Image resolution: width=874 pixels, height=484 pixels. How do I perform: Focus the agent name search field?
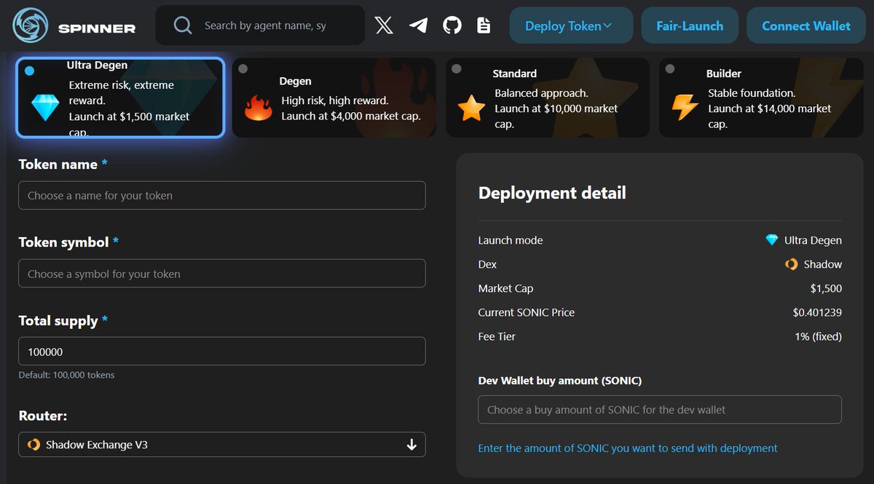pos(265,25)
